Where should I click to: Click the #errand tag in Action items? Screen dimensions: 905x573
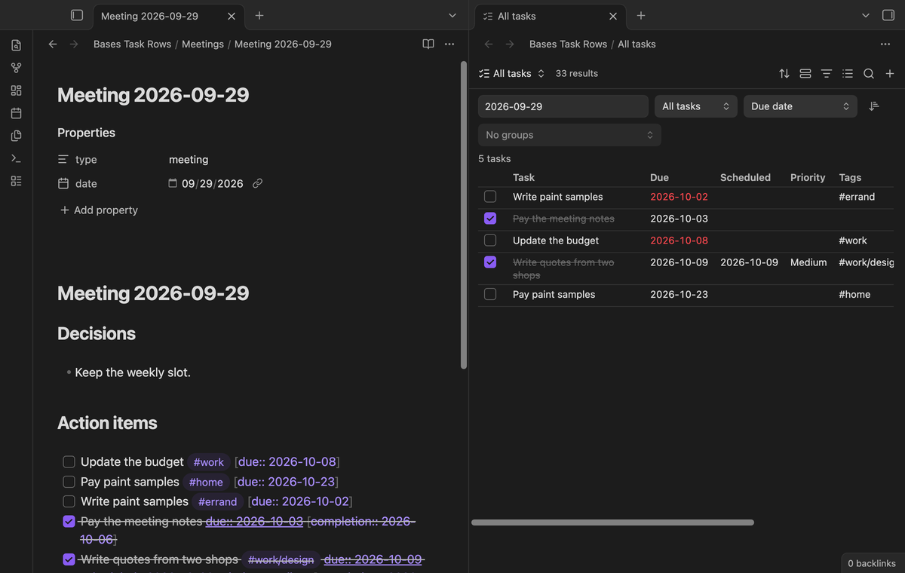(x=217, y=501)
